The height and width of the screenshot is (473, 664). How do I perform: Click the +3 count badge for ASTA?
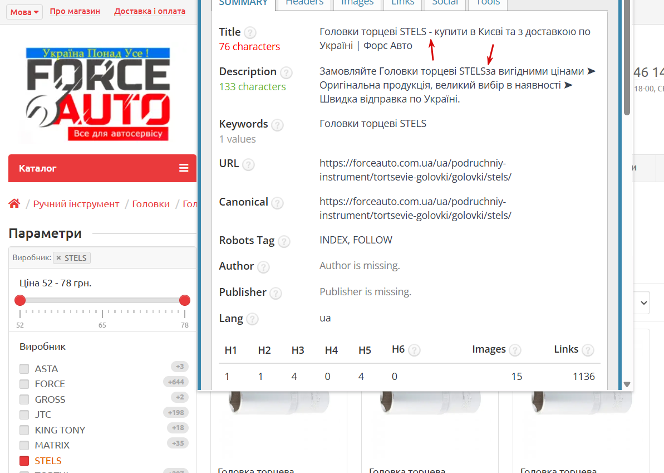180,366
